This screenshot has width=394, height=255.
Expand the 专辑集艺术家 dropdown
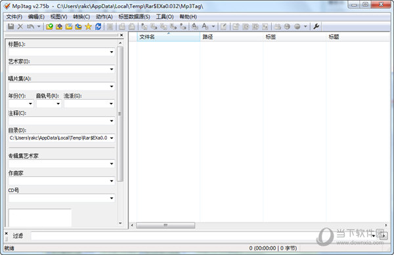112,164
